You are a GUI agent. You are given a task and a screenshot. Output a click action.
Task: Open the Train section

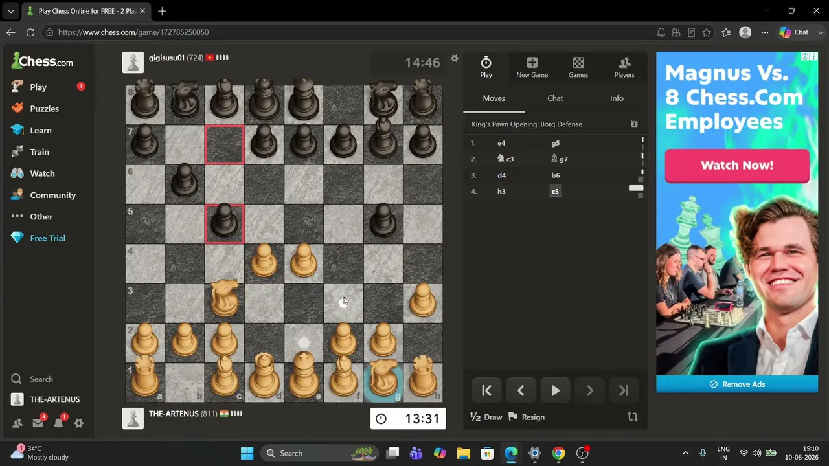(39, 151)
